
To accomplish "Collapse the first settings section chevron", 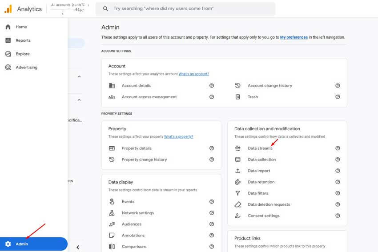I will (79, 77).
